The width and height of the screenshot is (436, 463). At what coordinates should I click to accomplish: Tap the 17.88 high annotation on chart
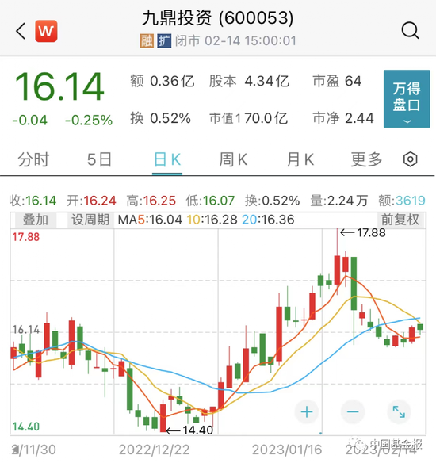pyautogui.click(x=363, y=233)
